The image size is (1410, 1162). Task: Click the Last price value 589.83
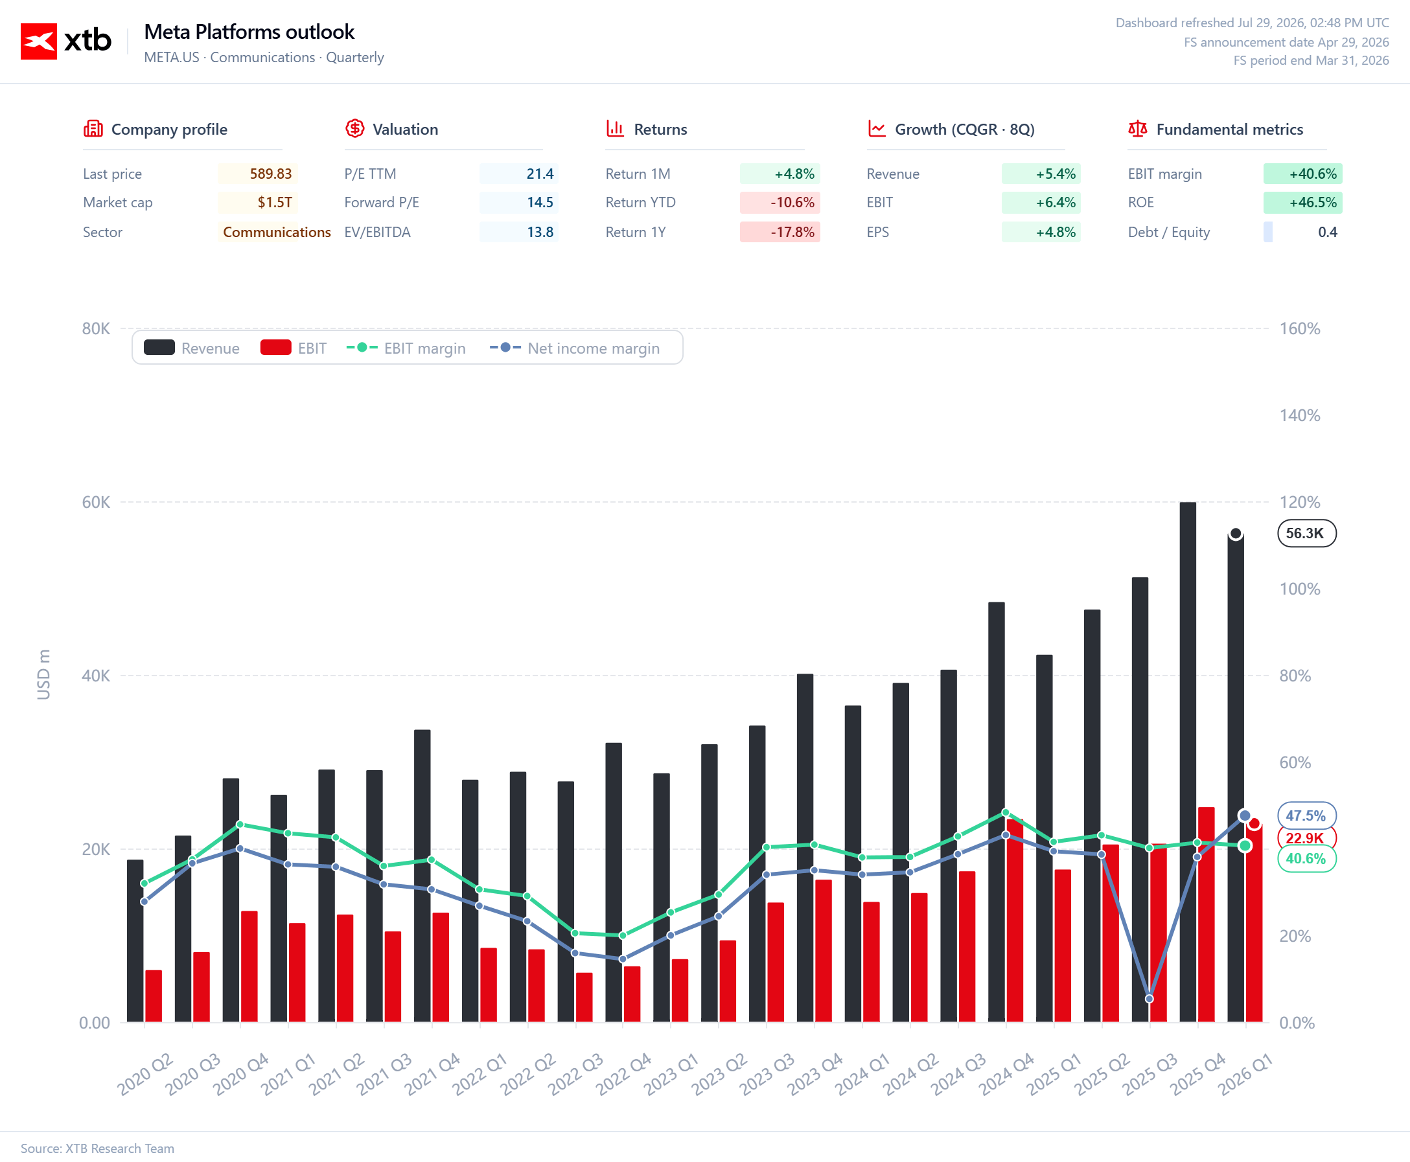coord(270,174)
